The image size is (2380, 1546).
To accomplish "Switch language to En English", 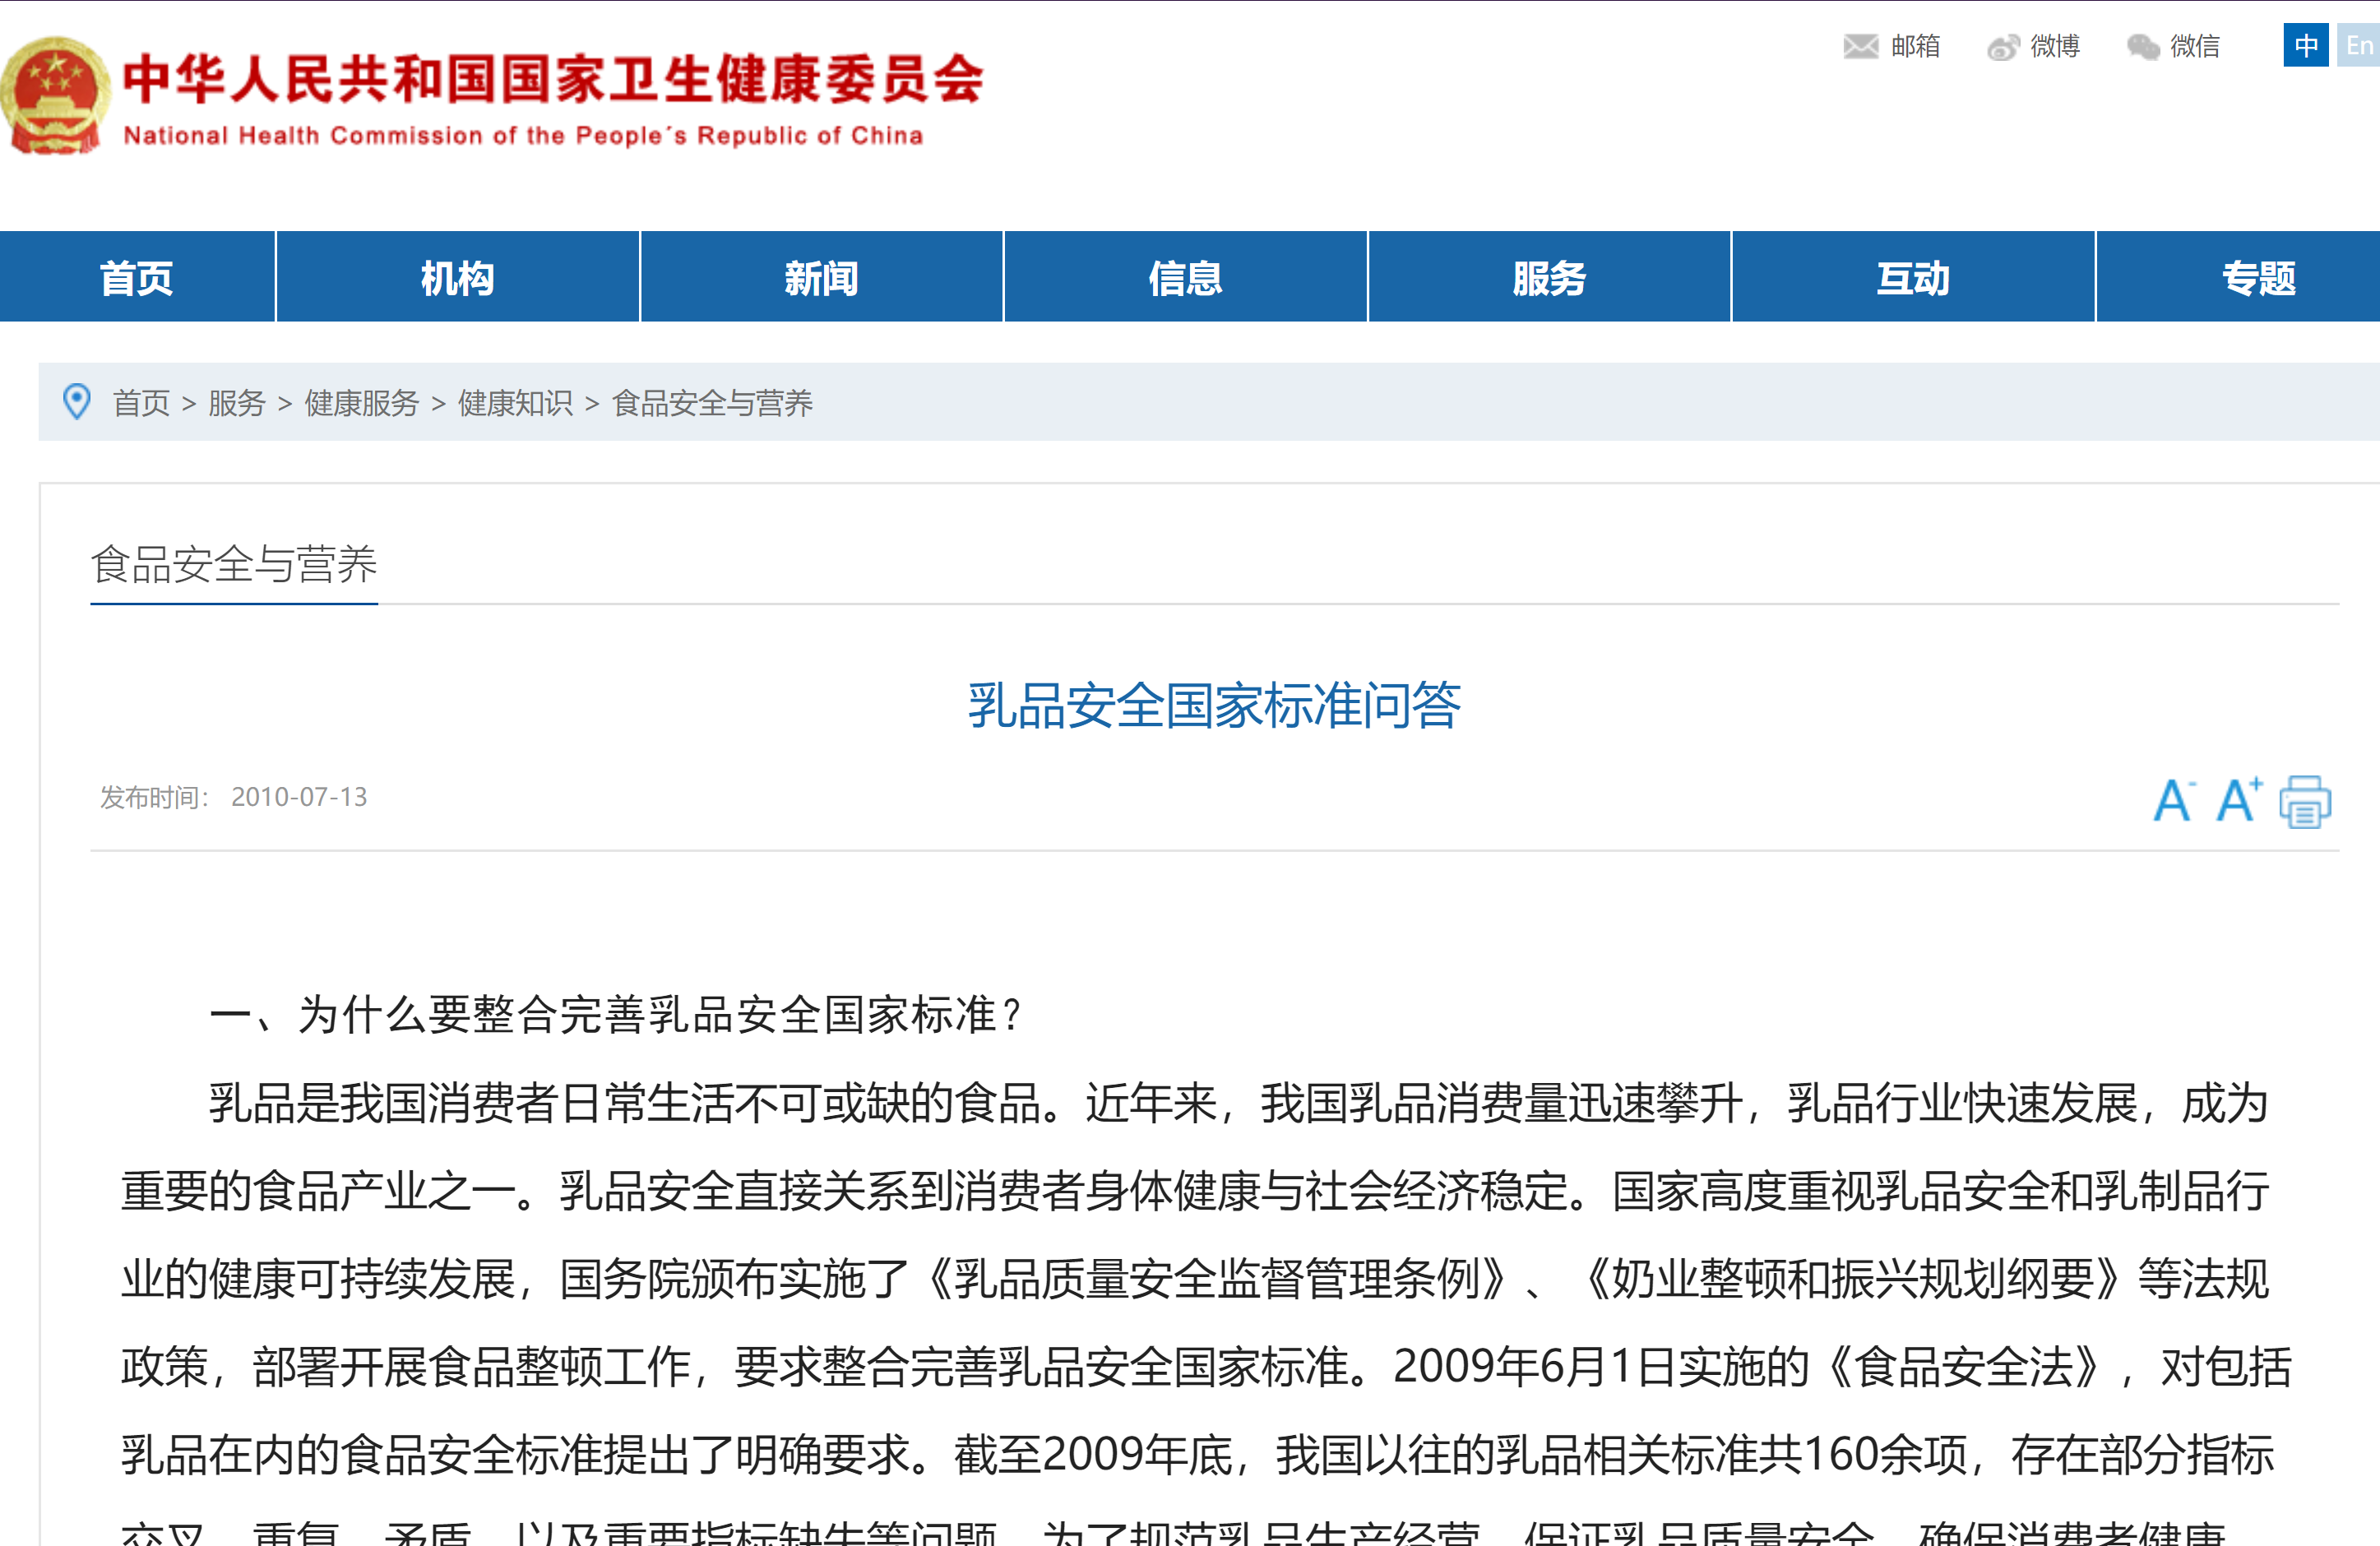I will coord(2358,46).
